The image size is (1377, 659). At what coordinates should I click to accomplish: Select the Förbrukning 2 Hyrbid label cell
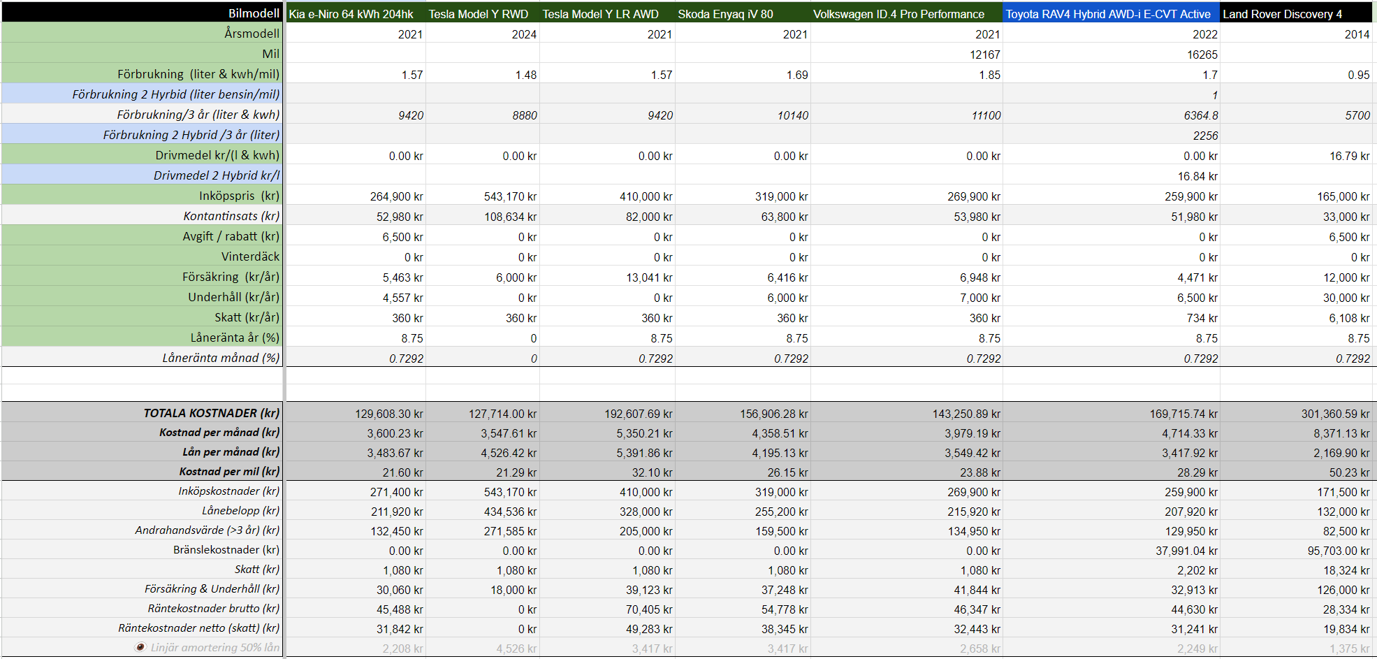176,94
